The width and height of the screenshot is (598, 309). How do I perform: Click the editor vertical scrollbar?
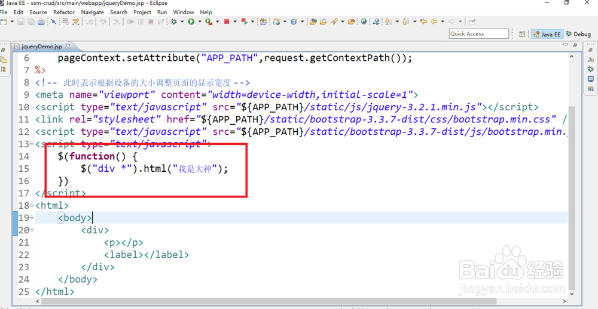coord(571,198)
